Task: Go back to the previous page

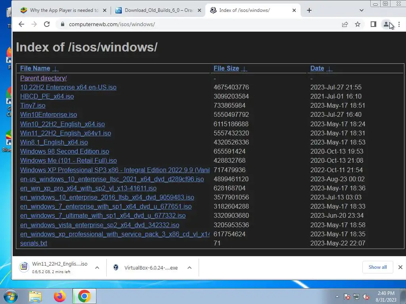Action: click(x=21, y=24)
